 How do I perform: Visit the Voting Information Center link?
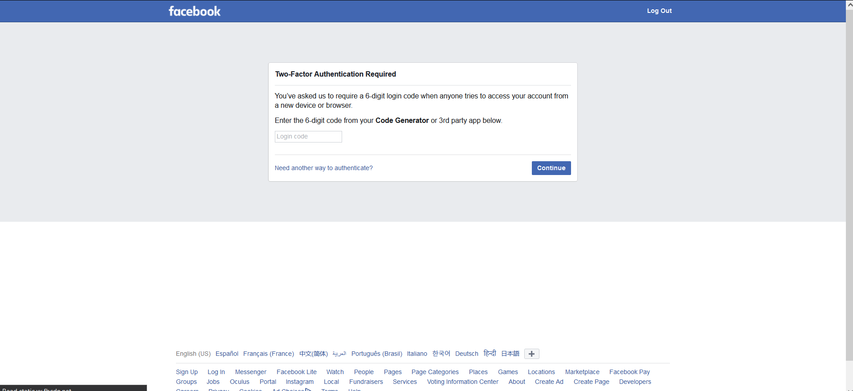[x=463, y=382]
